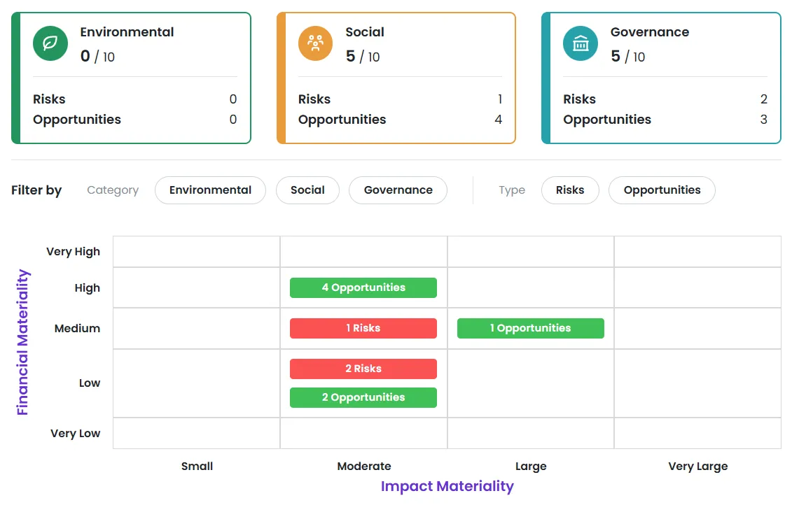
Task: Toggle the Governance category filter
Action: point(398,190)
